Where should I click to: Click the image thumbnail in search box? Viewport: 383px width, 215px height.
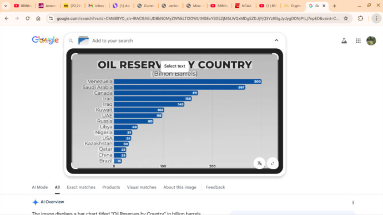click(x=83, y=40)
